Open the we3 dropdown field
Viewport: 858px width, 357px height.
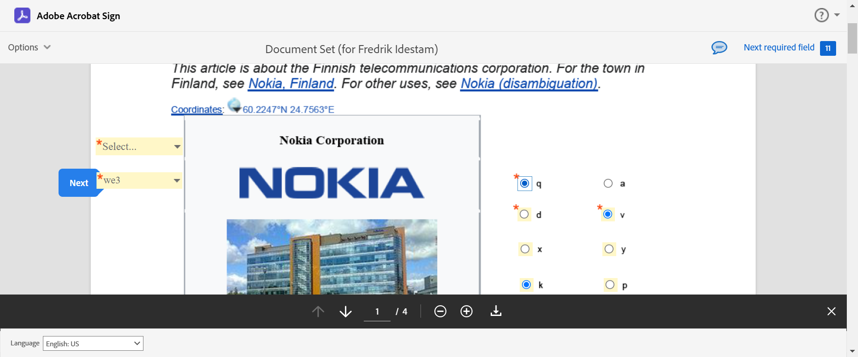pos(140,180)
